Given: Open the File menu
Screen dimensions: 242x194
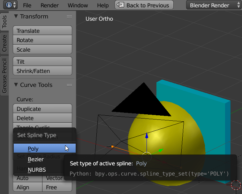Looking at the screenshot, I should 27,5.
